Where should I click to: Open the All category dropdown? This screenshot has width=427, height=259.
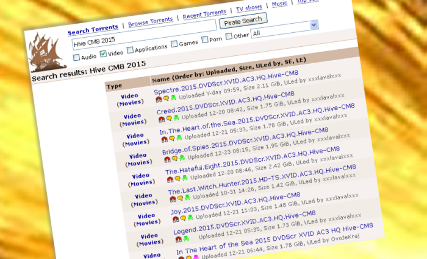(x=284, y=29)
